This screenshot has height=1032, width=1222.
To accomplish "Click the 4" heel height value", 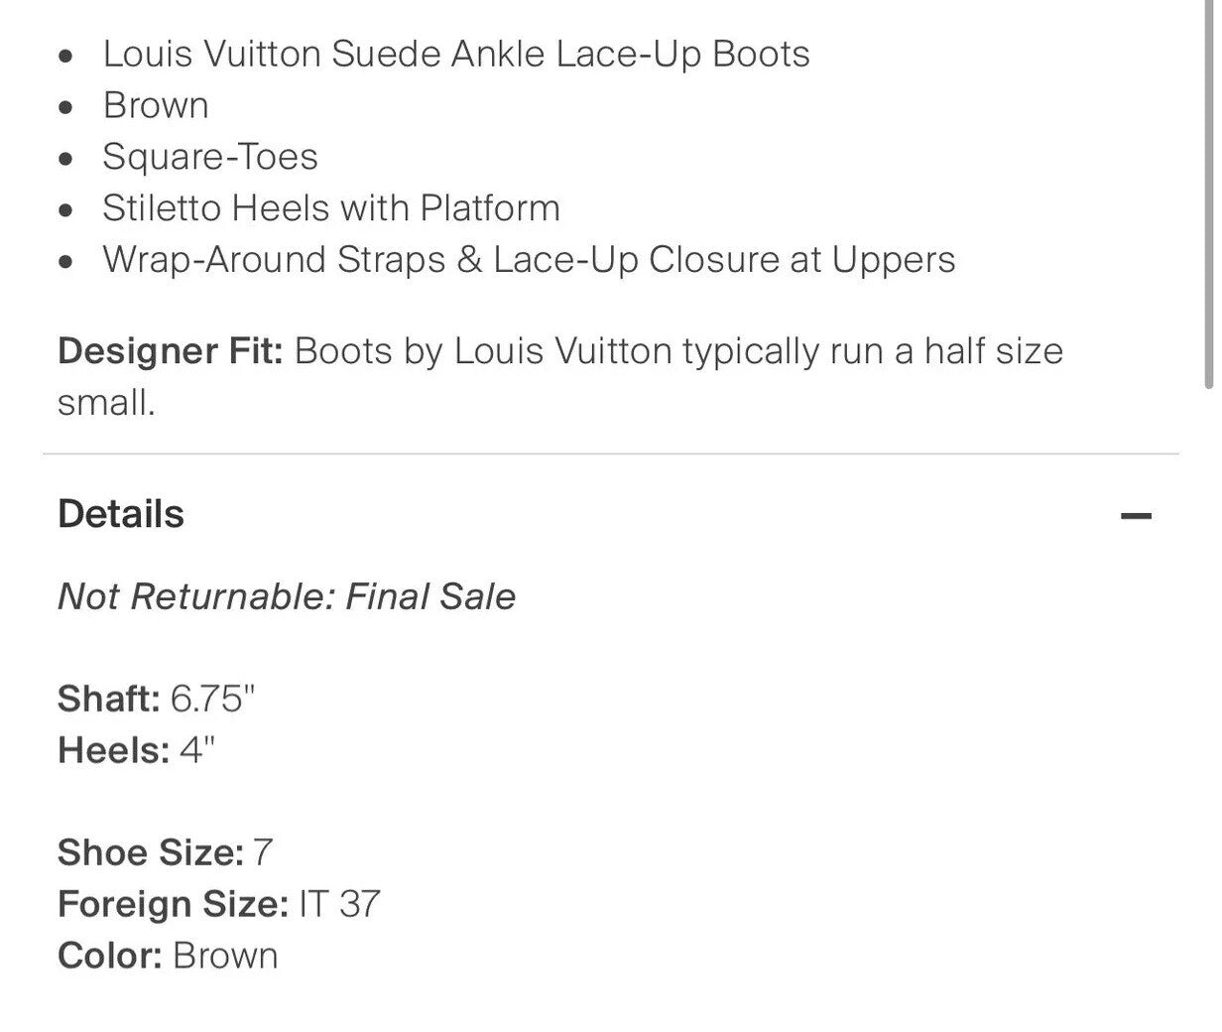I will tap(196, 750).
